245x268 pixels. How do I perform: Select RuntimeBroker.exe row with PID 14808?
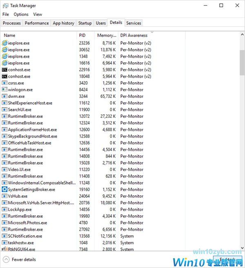94,156
